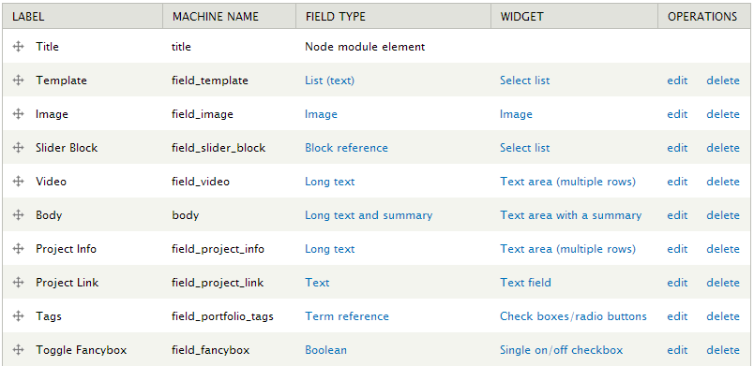The height and width of the screenshot is (366, 754).
Task: Click the reorder handle for Project Link
Action: [x=18, y=282]
